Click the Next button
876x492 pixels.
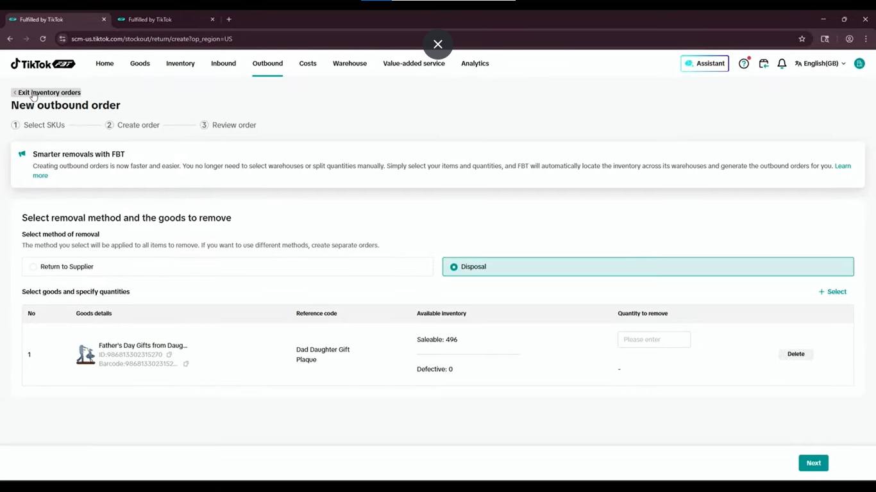pos(813,463)
